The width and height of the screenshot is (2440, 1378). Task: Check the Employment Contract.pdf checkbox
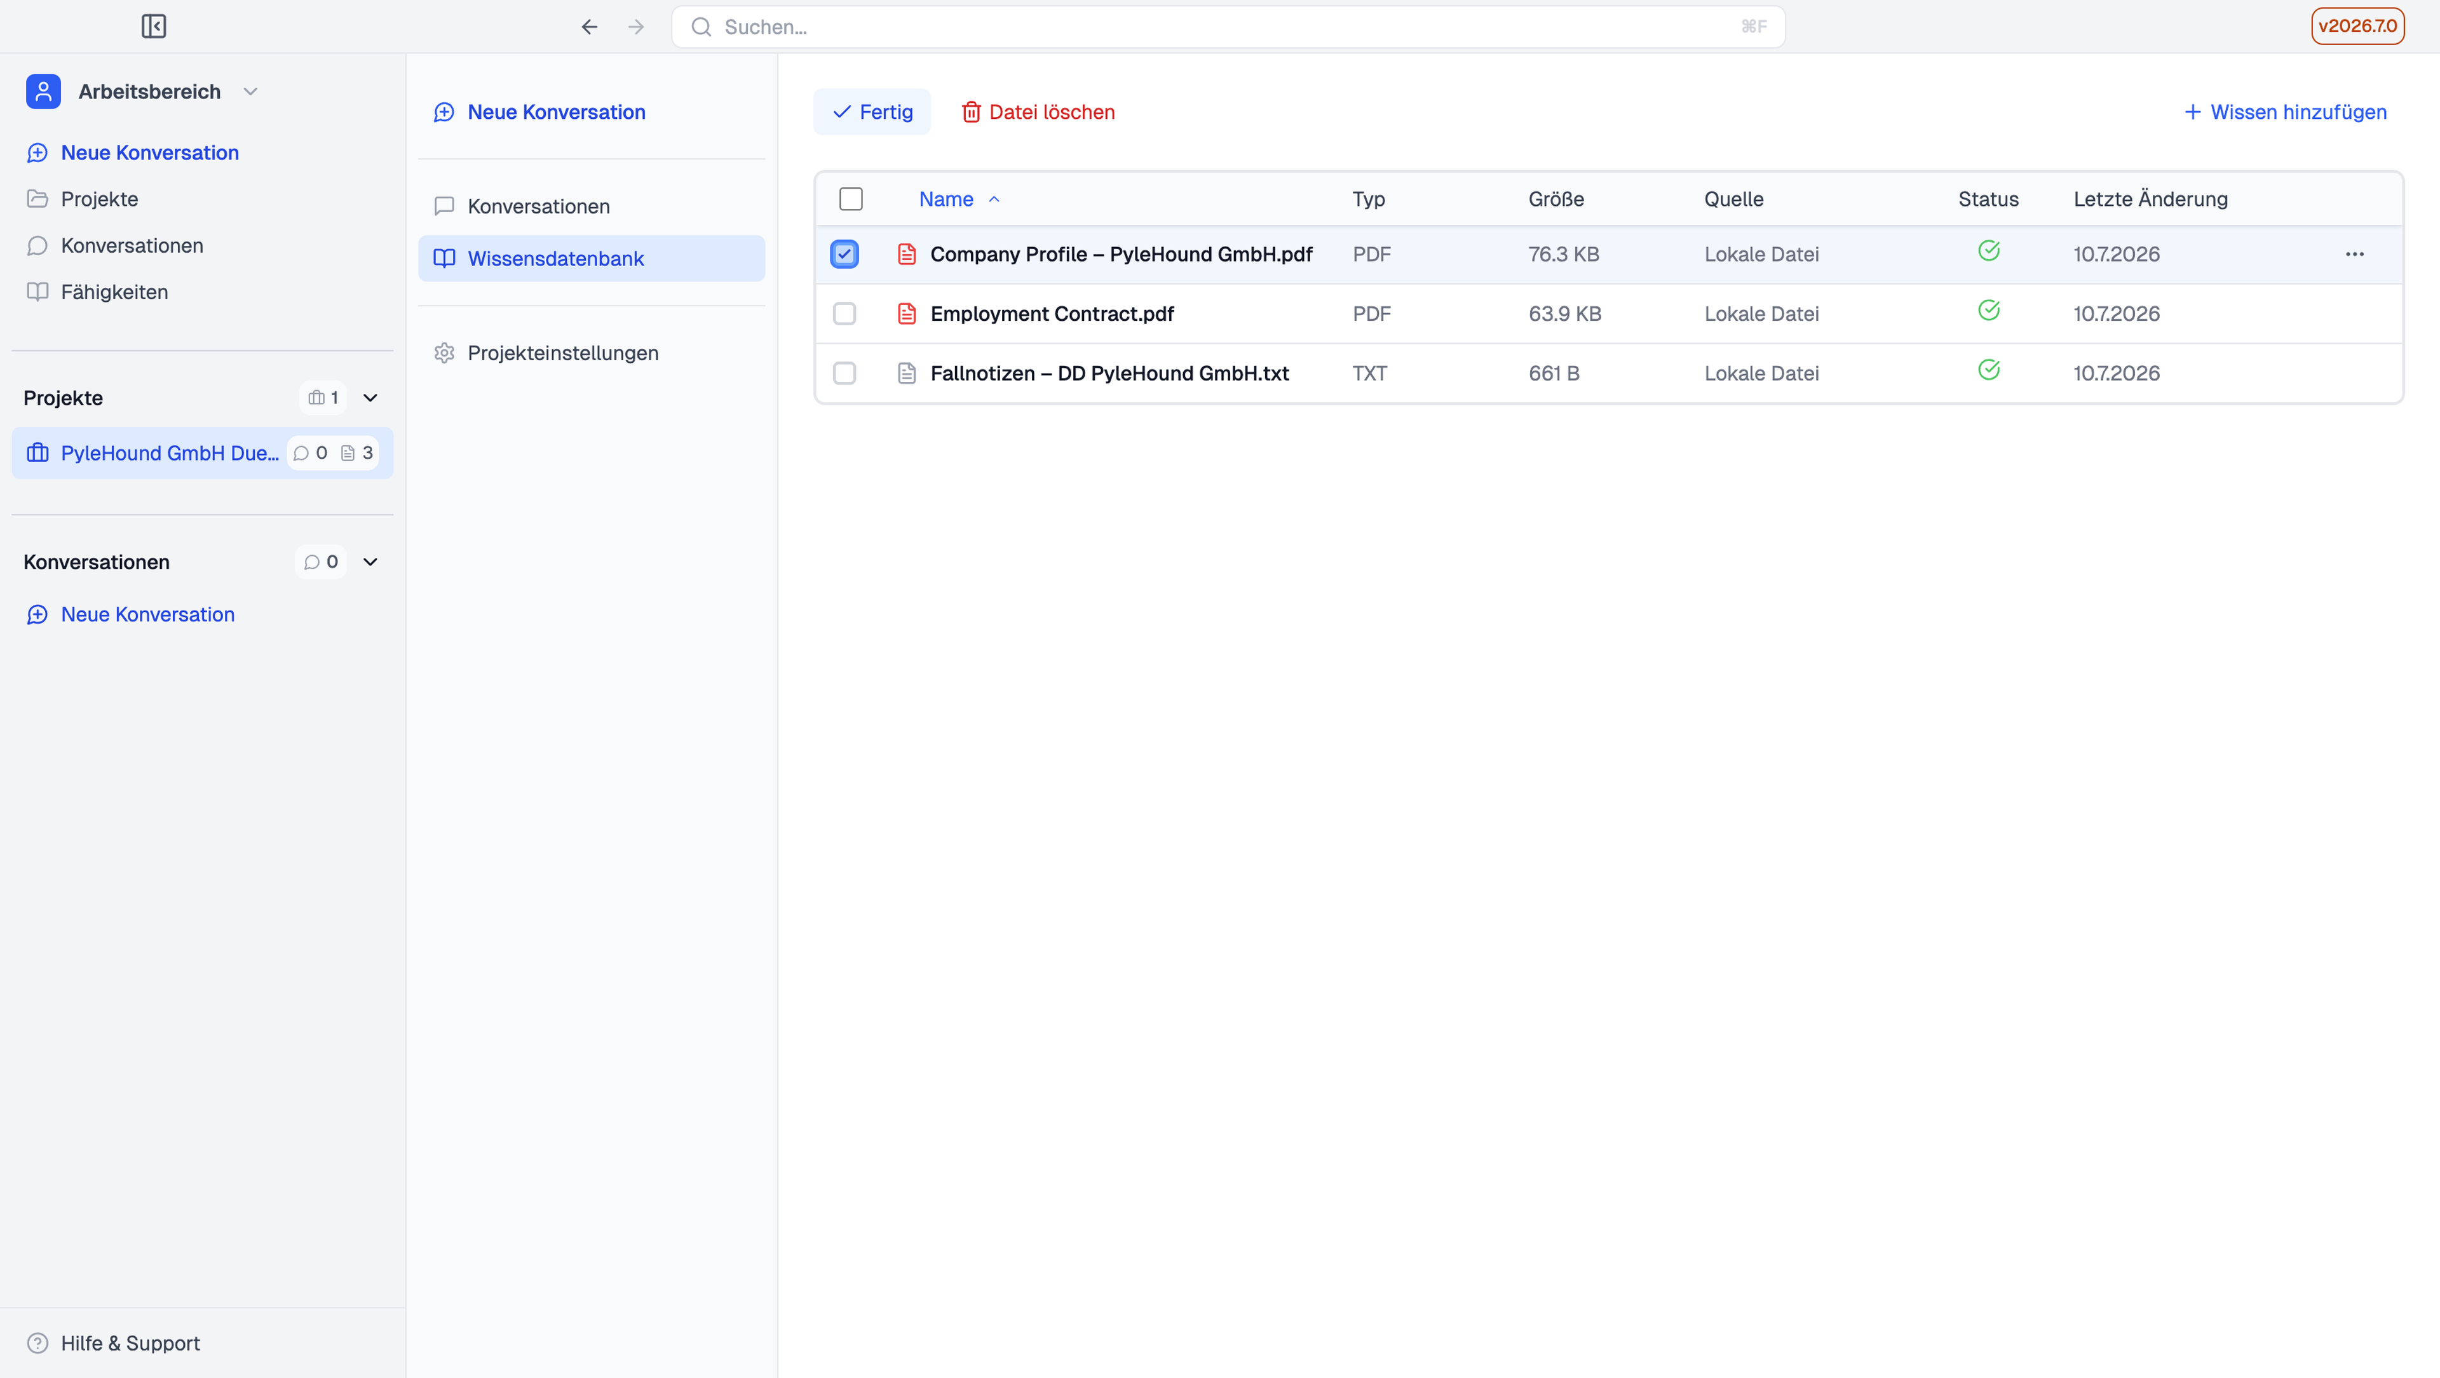pyautogui.click(x=844, y=313)
